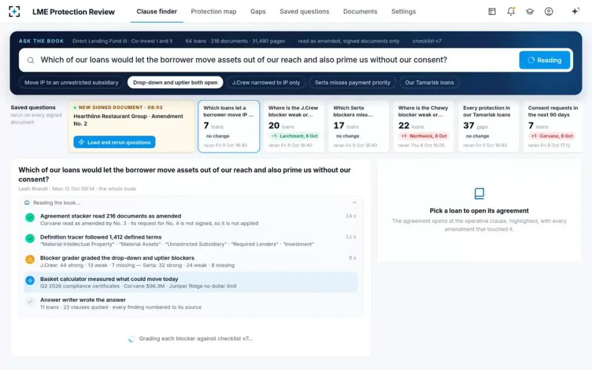
Task: Click the '+1 · Northwick, 8 Oct' badge
Action: 424,136
